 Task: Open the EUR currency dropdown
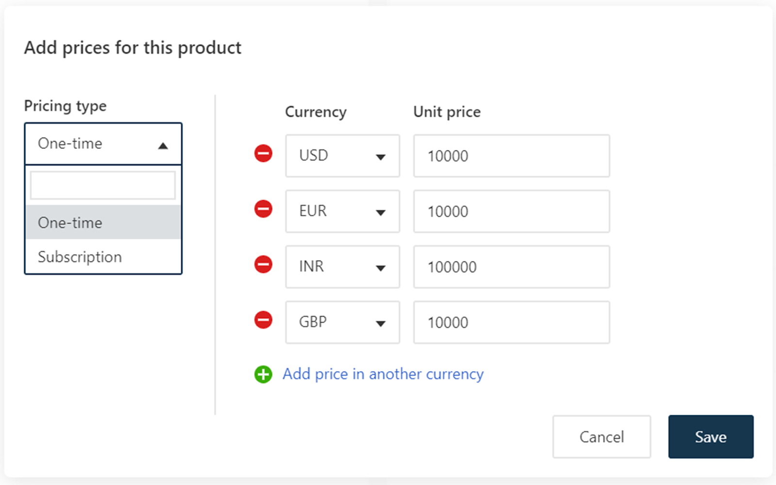342,211
